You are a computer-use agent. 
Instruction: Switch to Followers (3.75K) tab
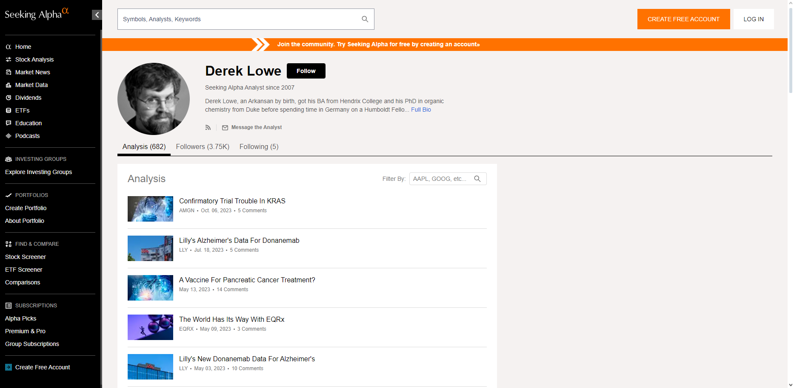[203, 147]
